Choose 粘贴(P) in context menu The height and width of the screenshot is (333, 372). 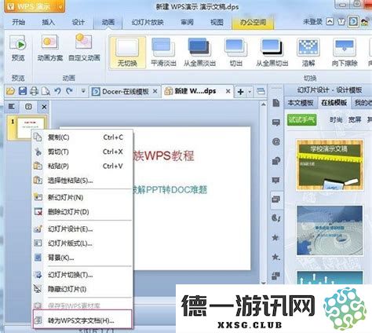coord(82,166)
